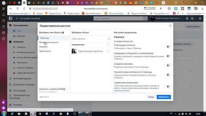This screenshot has height=116, width=206.
Task: Close the Предоставление доступа dialog
Action: [x=170, y=26]
